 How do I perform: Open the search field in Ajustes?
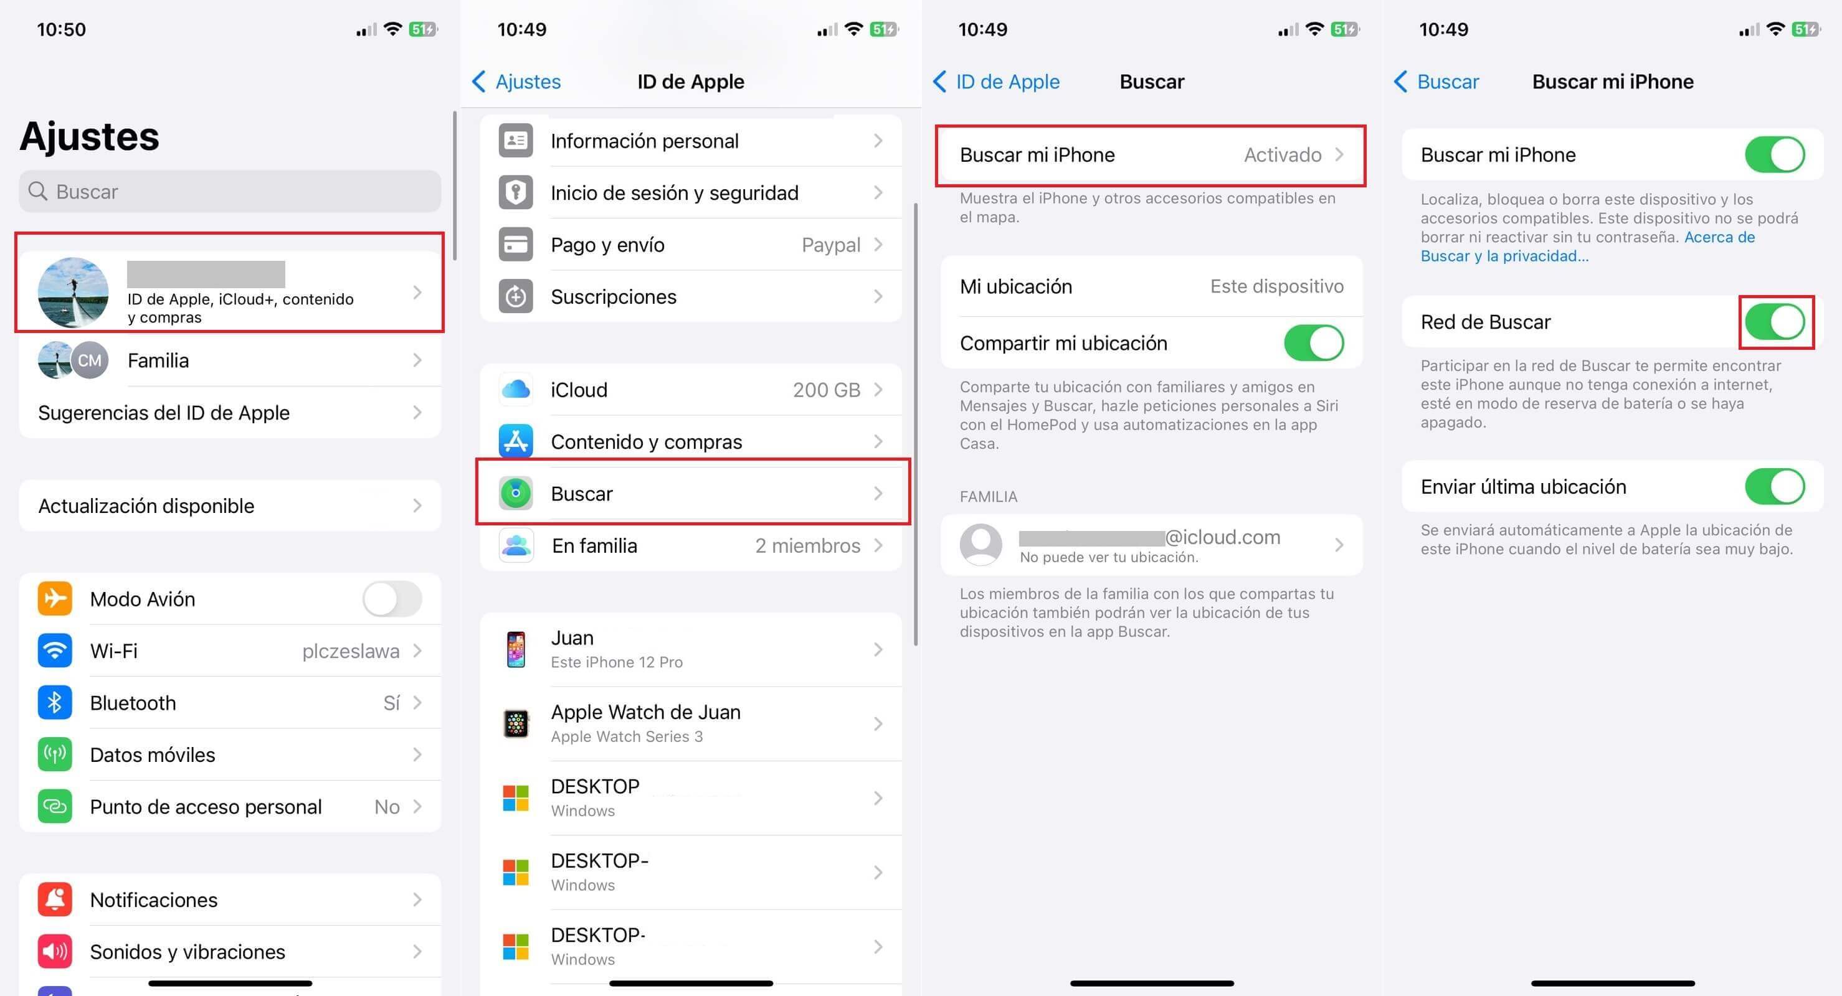228,191
